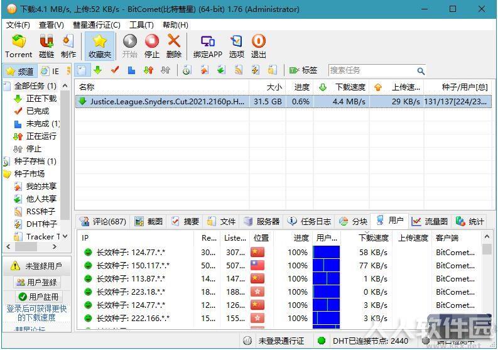Select peer 长效种子: 150.117.*.*
The width and height of the screenshot is (498, 350).
(279, 265)
